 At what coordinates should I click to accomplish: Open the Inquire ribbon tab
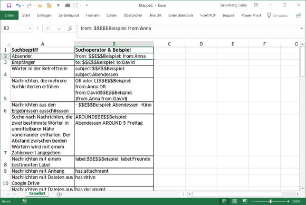[228, 15]
